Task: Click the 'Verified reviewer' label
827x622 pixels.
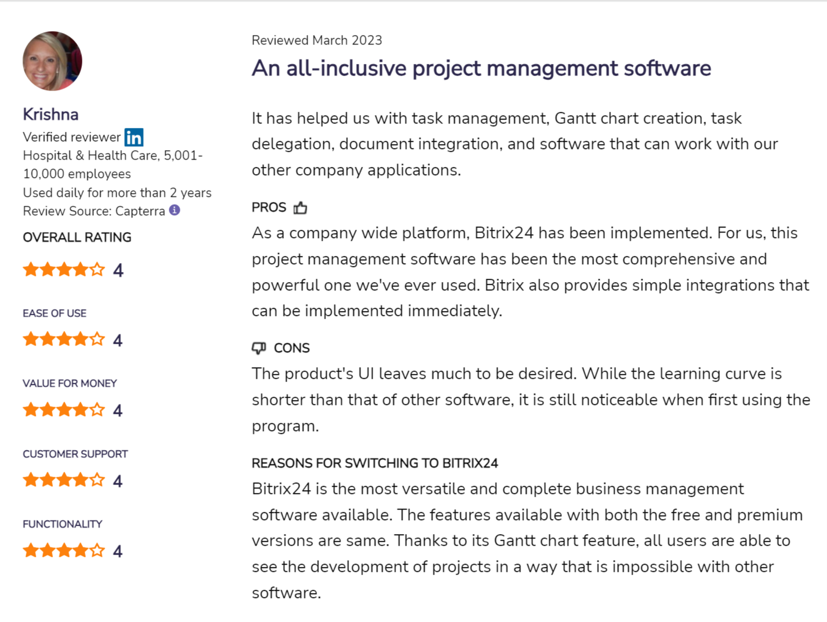Action: 72,137
